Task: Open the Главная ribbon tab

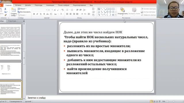Action: point(8,5)
